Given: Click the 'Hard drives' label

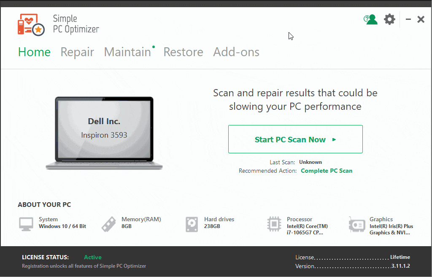Looking at the screenshot, I should pos(219,219).
